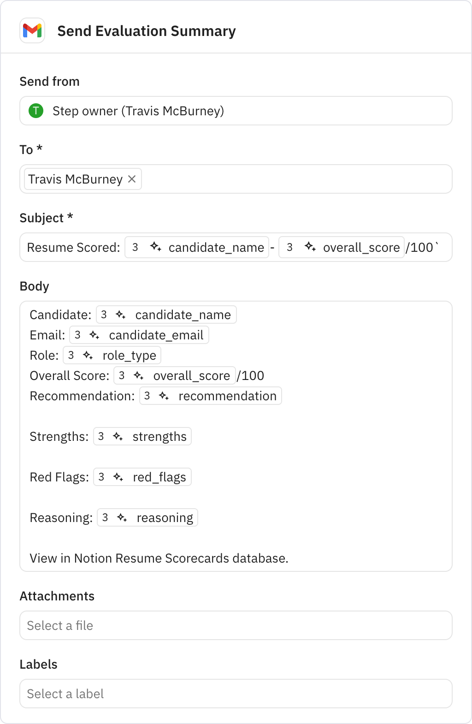
Task: Click the sparkle icon on the red_flags chip
Action: [x=118, y=477]
